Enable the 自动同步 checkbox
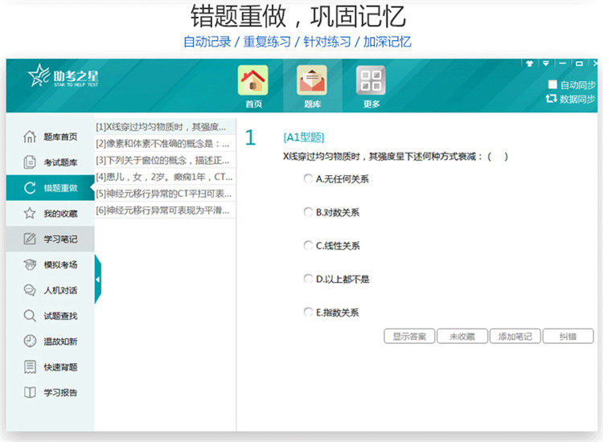The height and width of the screenshot is (442, 603). (x=552, y=84)
